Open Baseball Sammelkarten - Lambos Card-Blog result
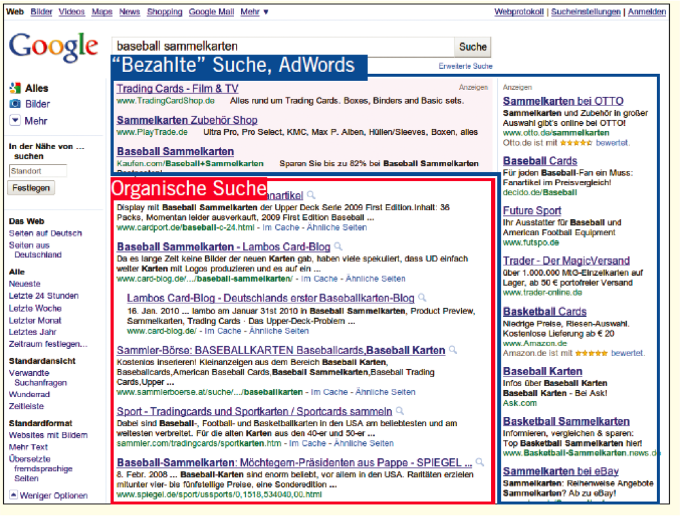Viewport: 680px width, 516px height. click(223, 247)
